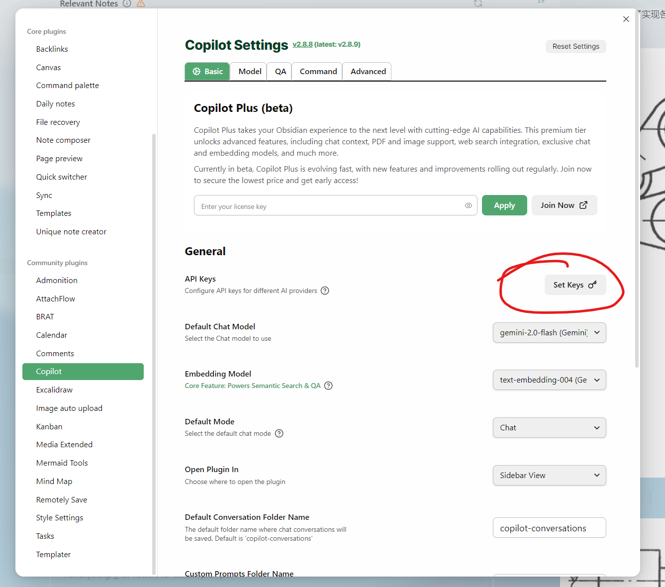This screenshot has width=665, height=587.
Task: Edit the copilot-conversations folder name field
Action: coord(549,528)
